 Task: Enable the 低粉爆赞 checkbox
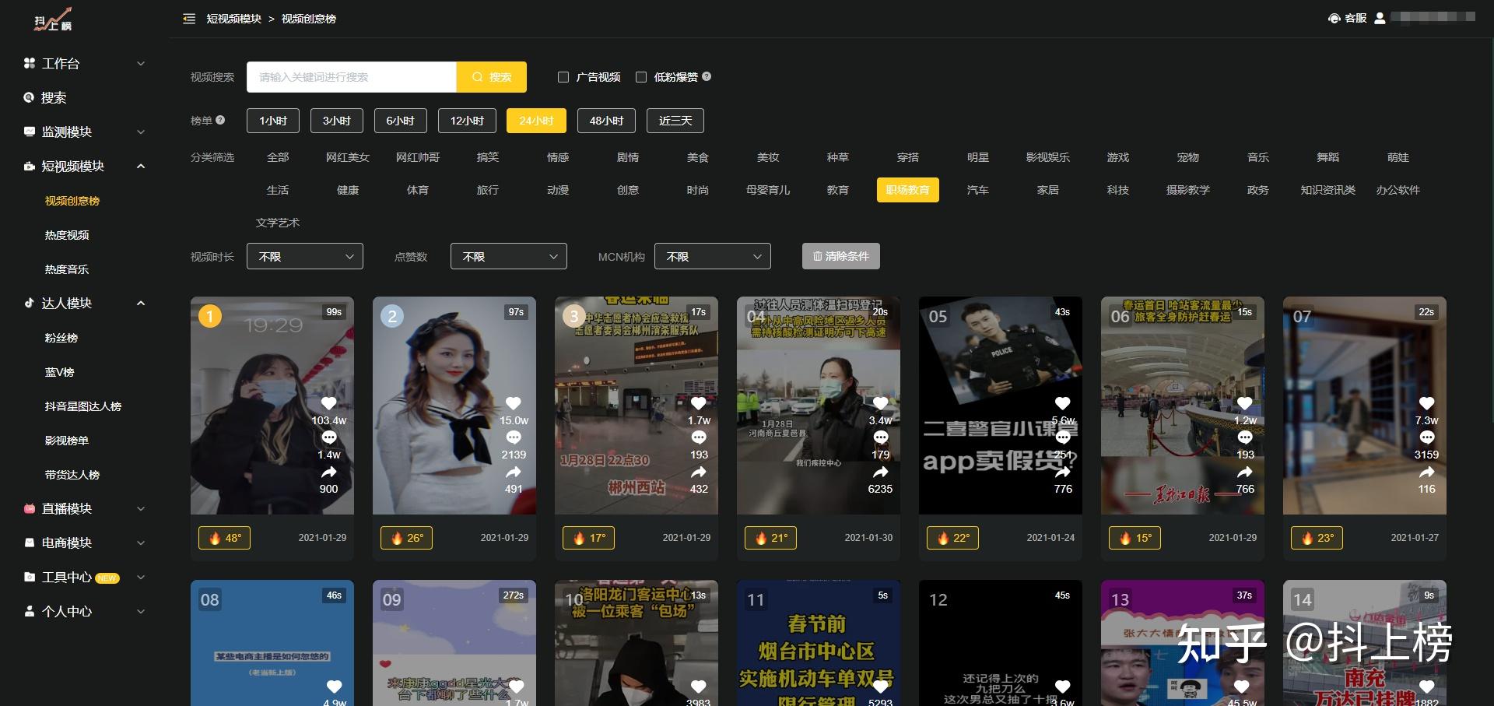641,77
